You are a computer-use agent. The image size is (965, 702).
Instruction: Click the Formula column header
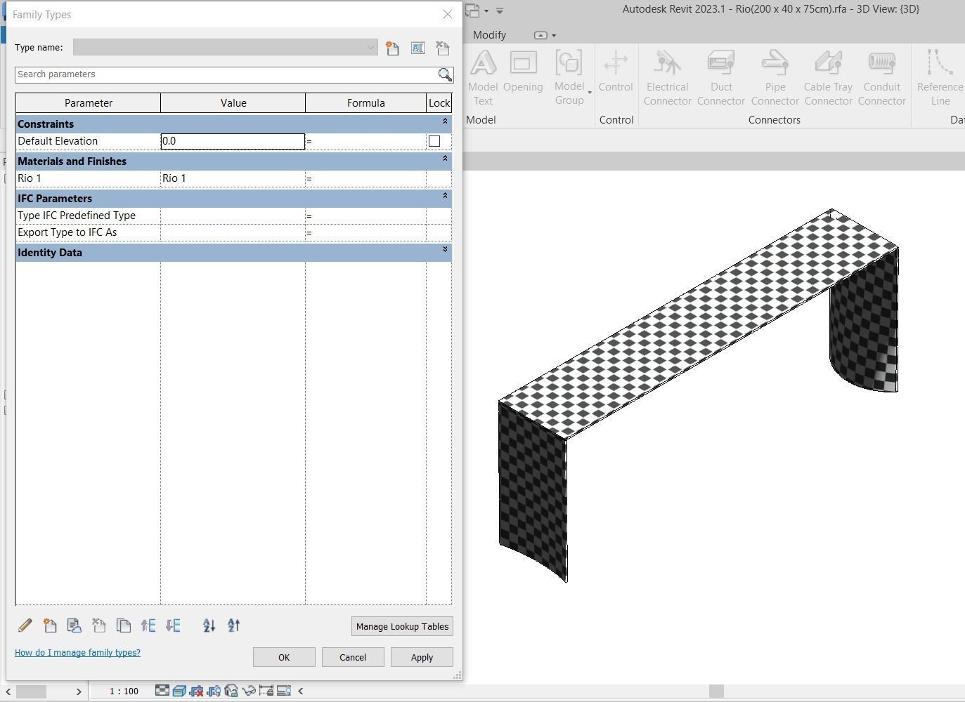(x=366, y=103)
